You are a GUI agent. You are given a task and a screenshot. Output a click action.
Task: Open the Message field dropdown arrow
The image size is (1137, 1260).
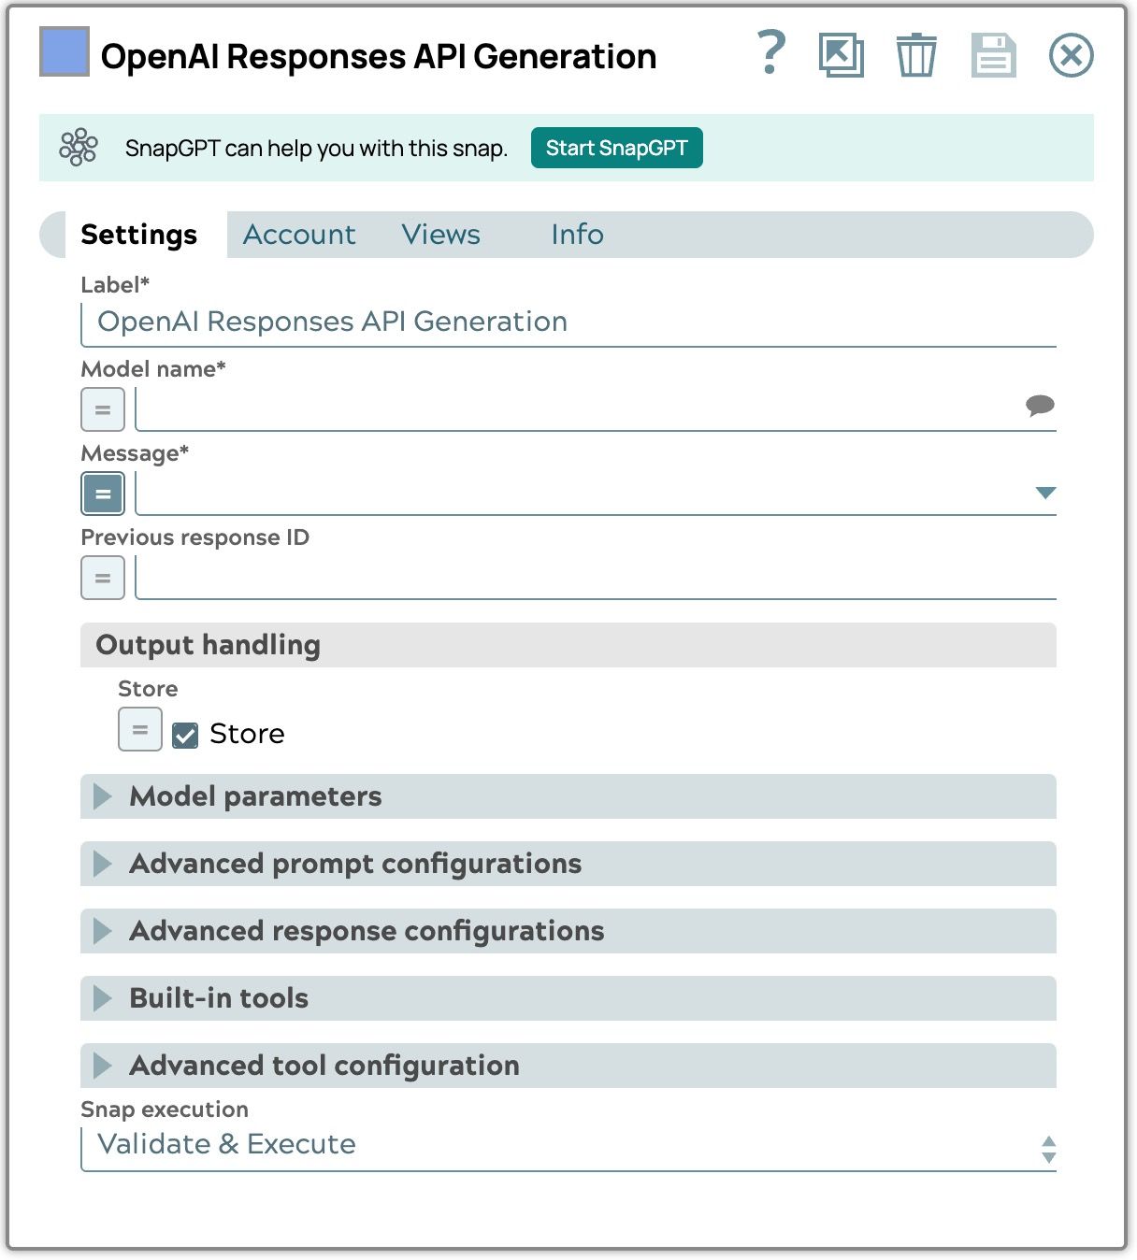[1045, 494]
